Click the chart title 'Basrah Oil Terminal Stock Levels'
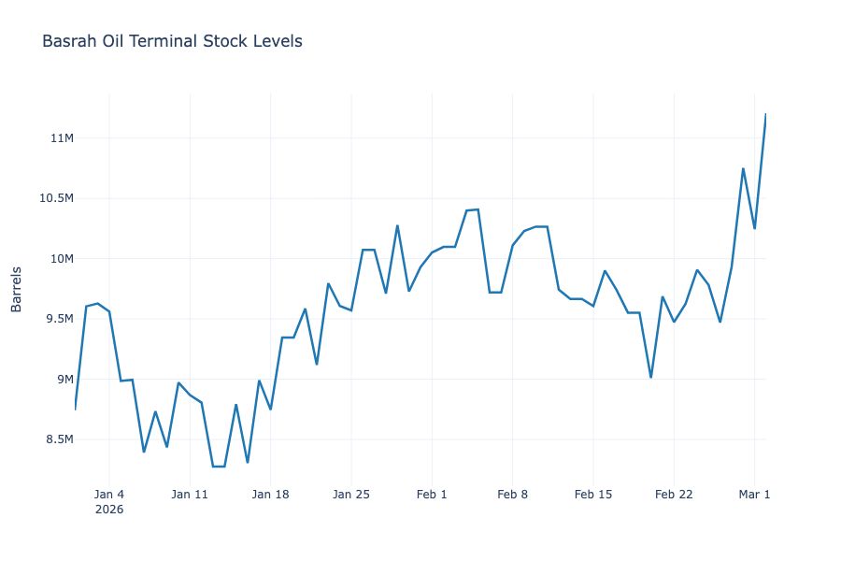 (172, 41)
